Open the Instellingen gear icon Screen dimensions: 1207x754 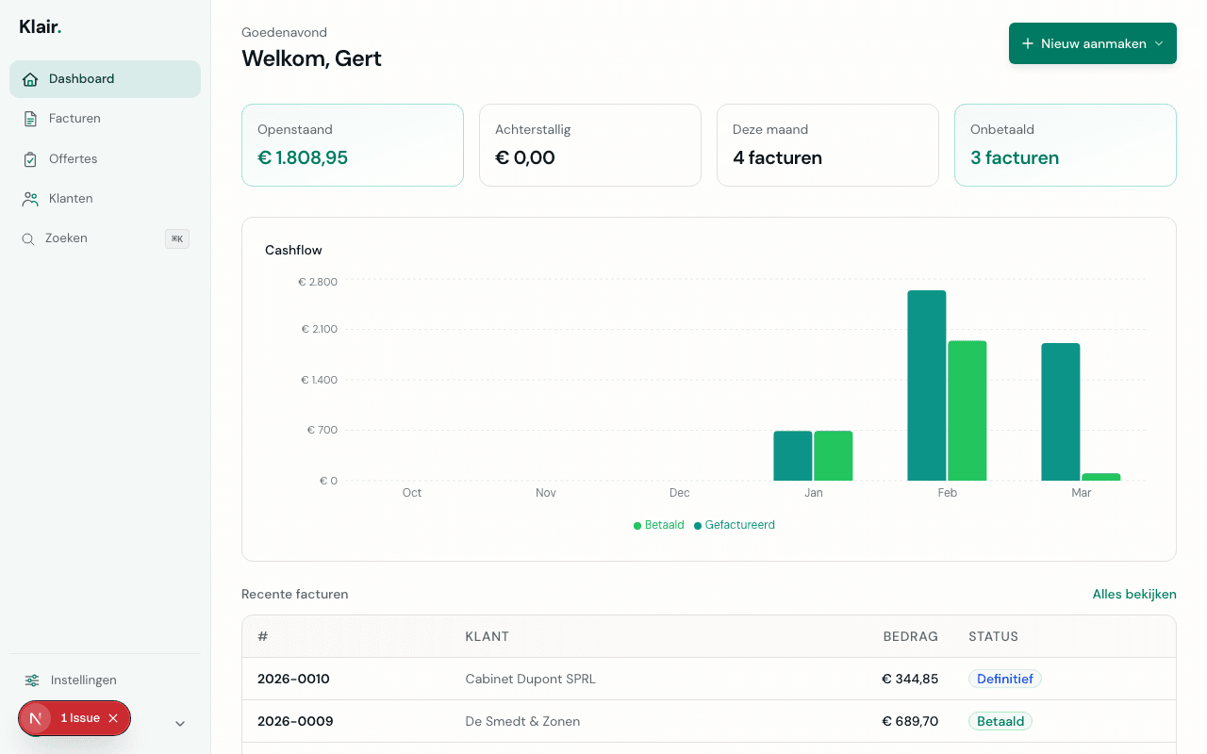click(31, 680)
